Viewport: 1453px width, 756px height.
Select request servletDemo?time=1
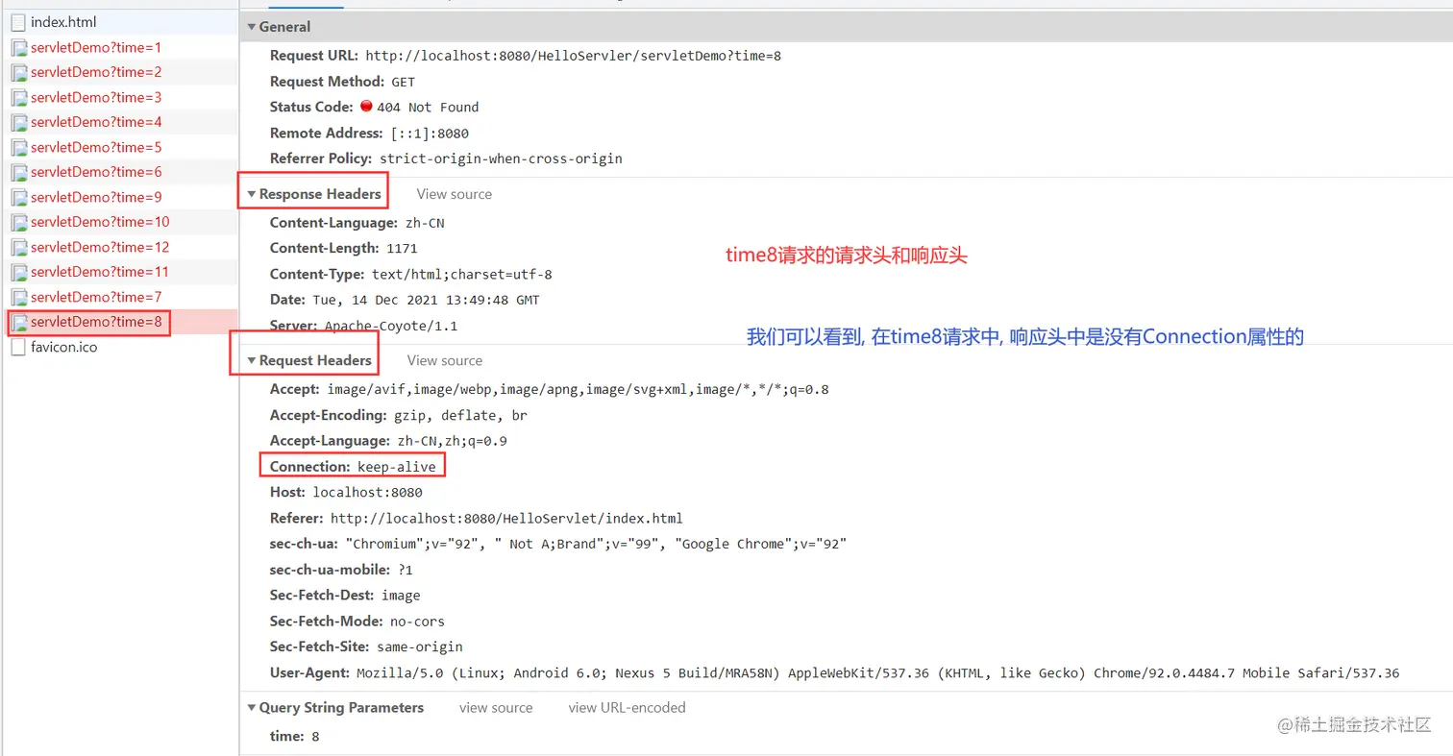[x=119, y=47]
